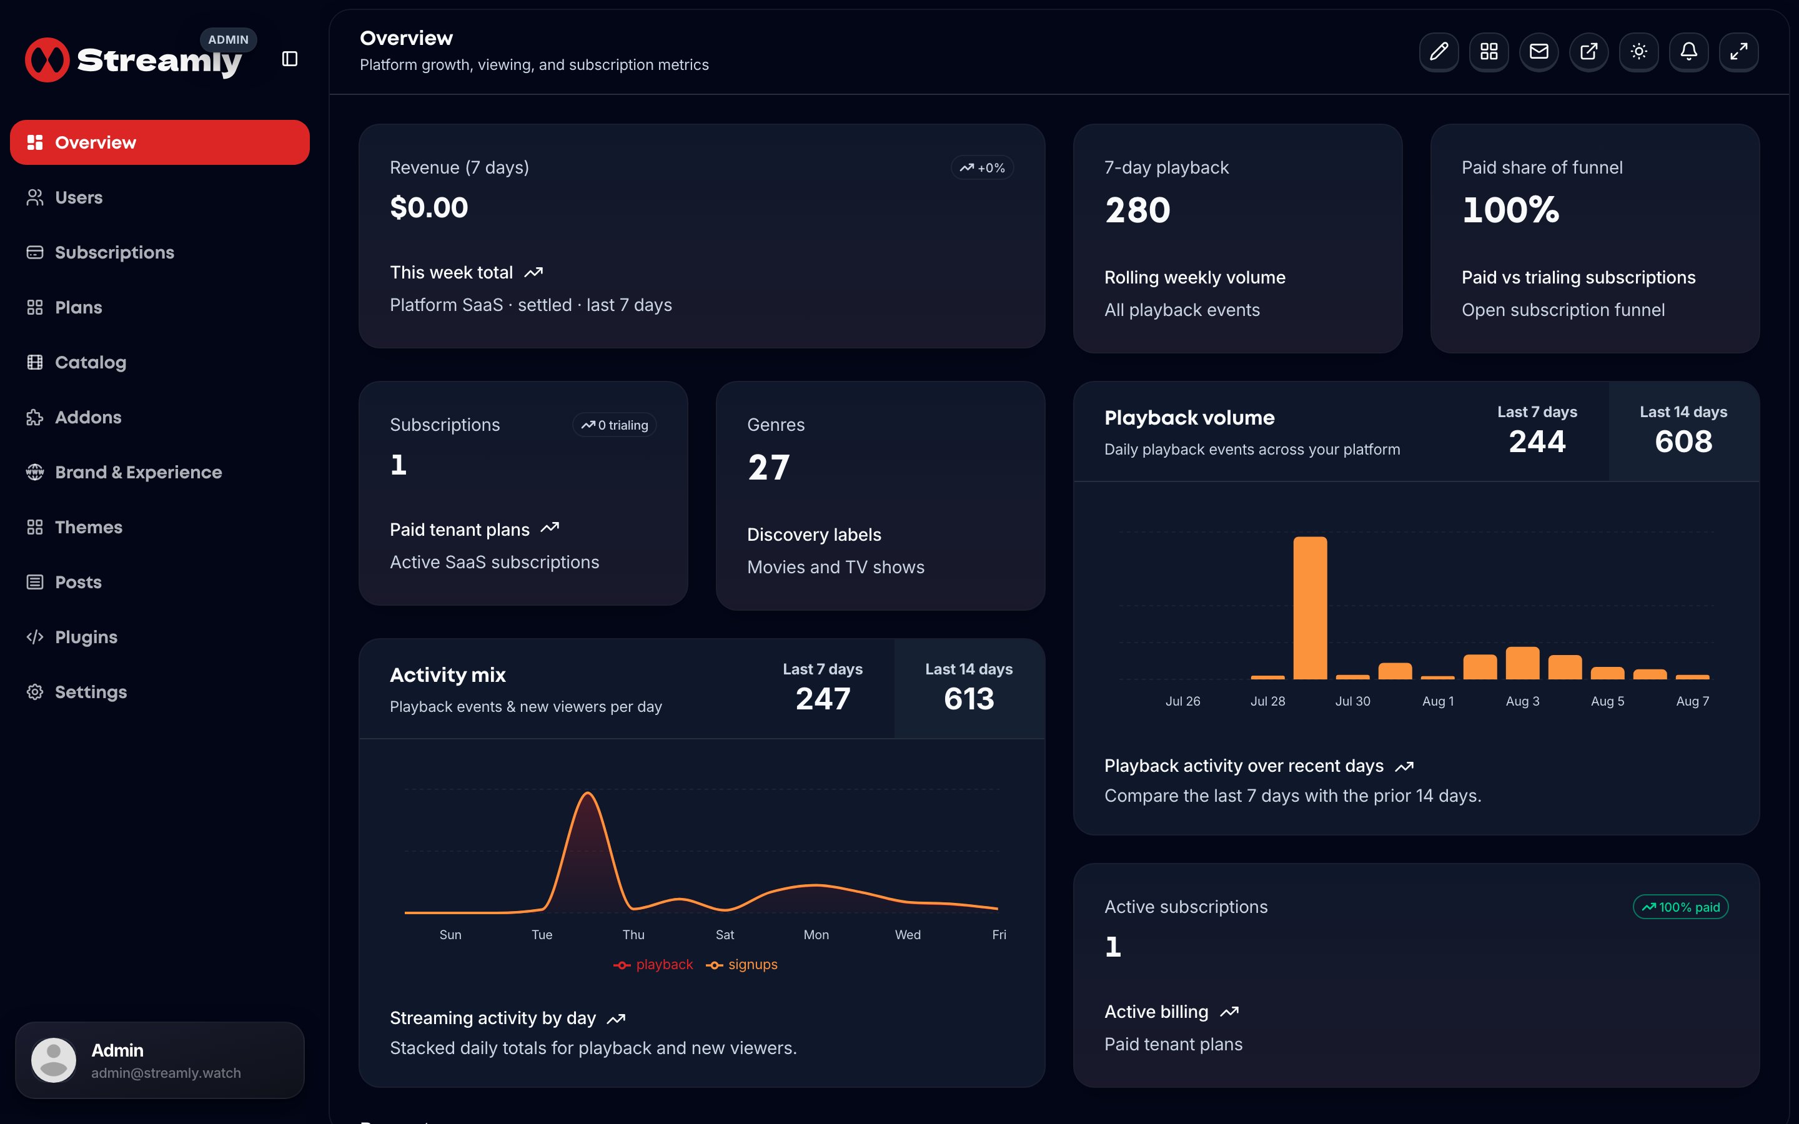Click the 280 7-day playback value
1799x1124 pixels.
(1137, 210)
